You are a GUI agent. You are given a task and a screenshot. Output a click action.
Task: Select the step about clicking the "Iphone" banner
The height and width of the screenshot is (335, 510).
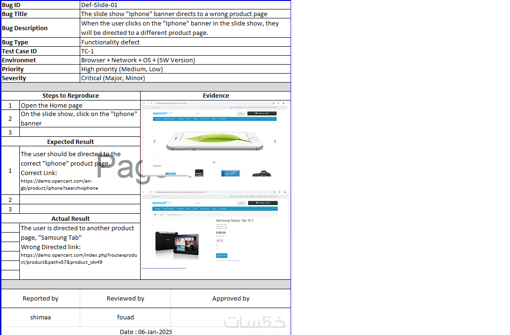click(x=80, y=119)
